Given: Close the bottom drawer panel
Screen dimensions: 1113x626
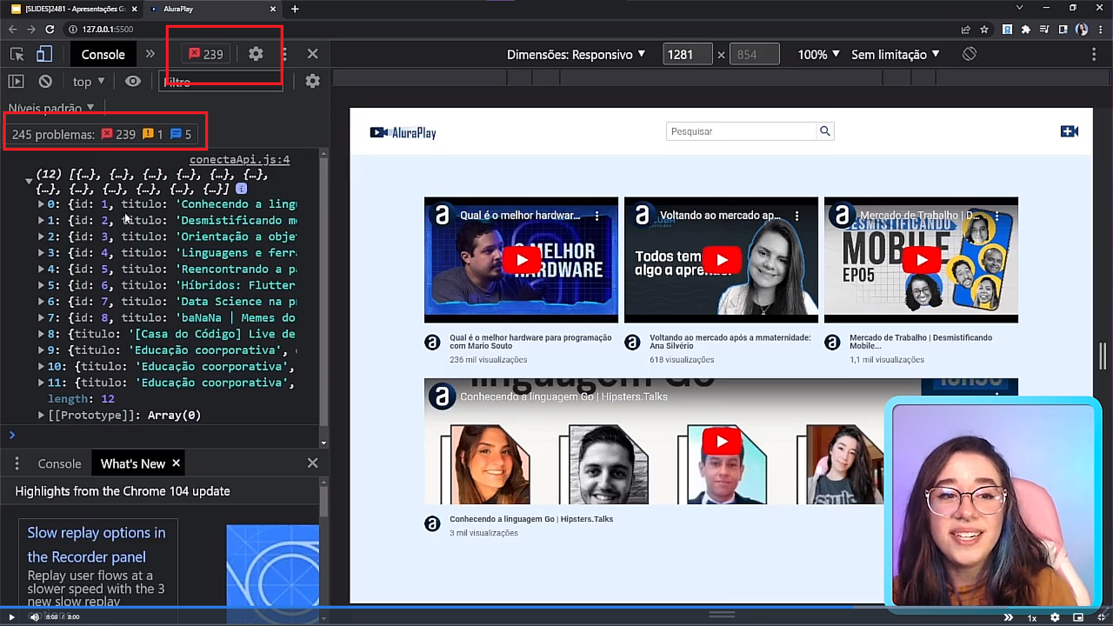Looking at the screenshot, I should pyautogui.click(x=312, y=463).
